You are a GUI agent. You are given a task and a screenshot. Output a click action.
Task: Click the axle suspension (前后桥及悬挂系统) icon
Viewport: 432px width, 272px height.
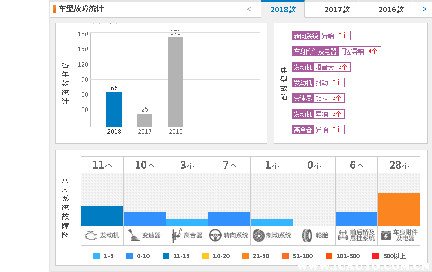[343, 235]
